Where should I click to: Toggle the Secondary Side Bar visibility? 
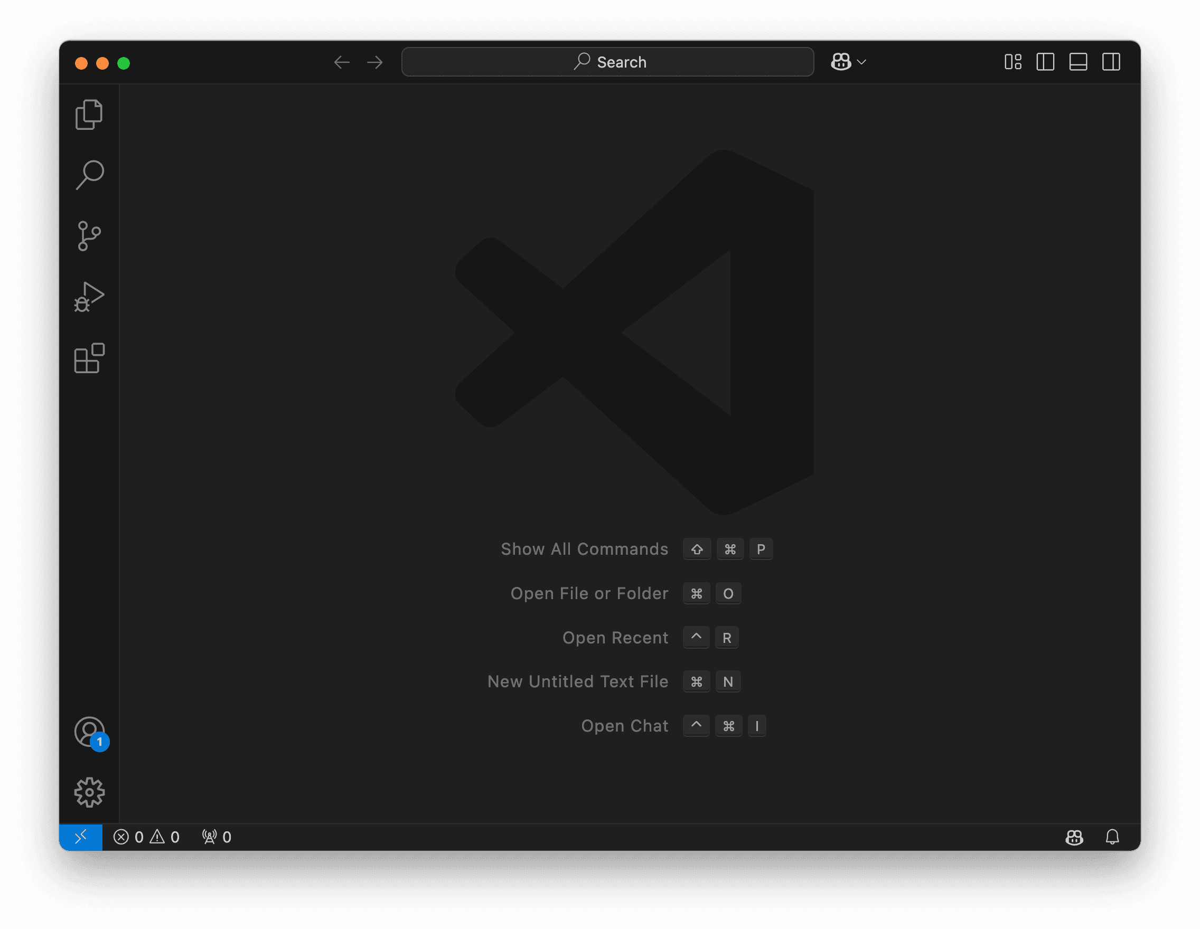click(x=1112, y=62)
